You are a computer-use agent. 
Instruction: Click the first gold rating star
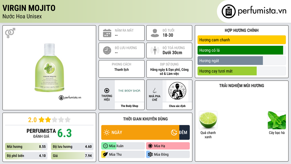(x=41, y=120)
